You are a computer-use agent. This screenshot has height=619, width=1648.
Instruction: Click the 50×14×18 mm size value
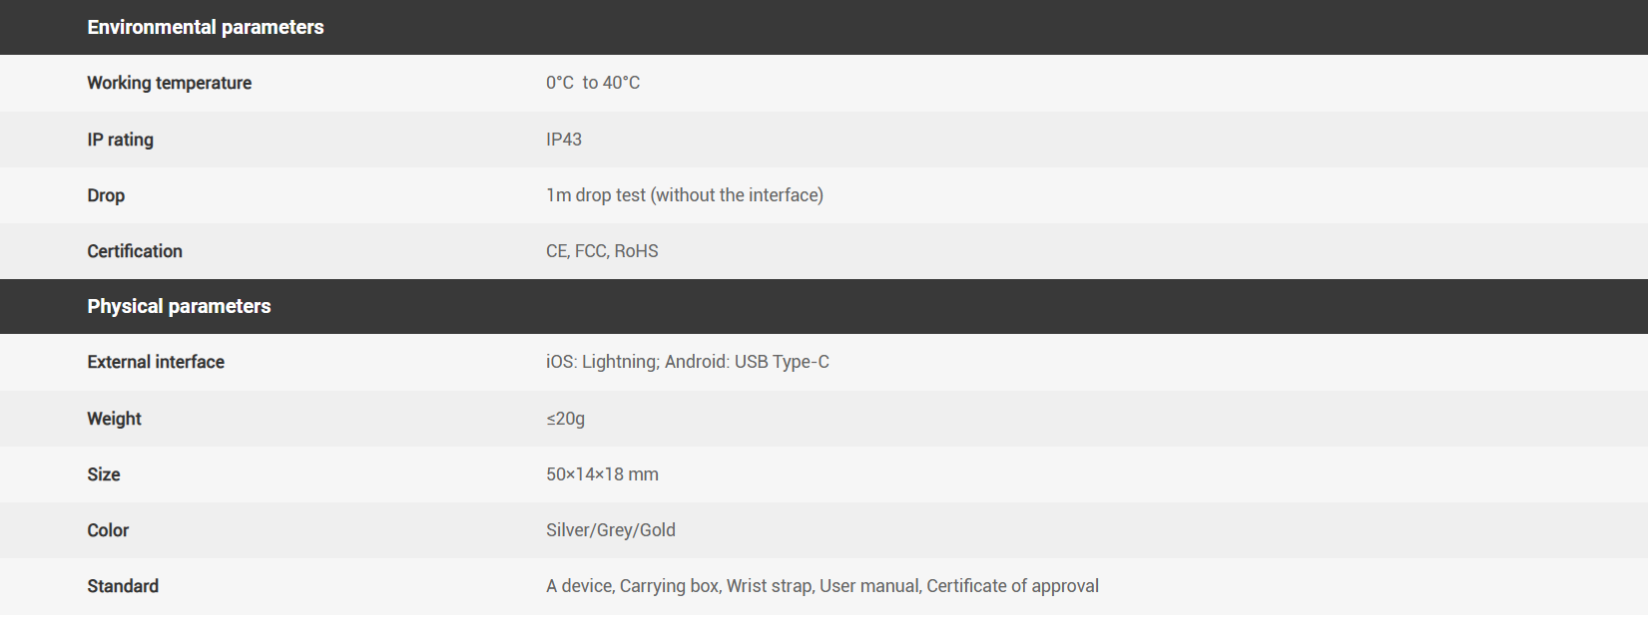pyautogui.click(x=602, y=474)
